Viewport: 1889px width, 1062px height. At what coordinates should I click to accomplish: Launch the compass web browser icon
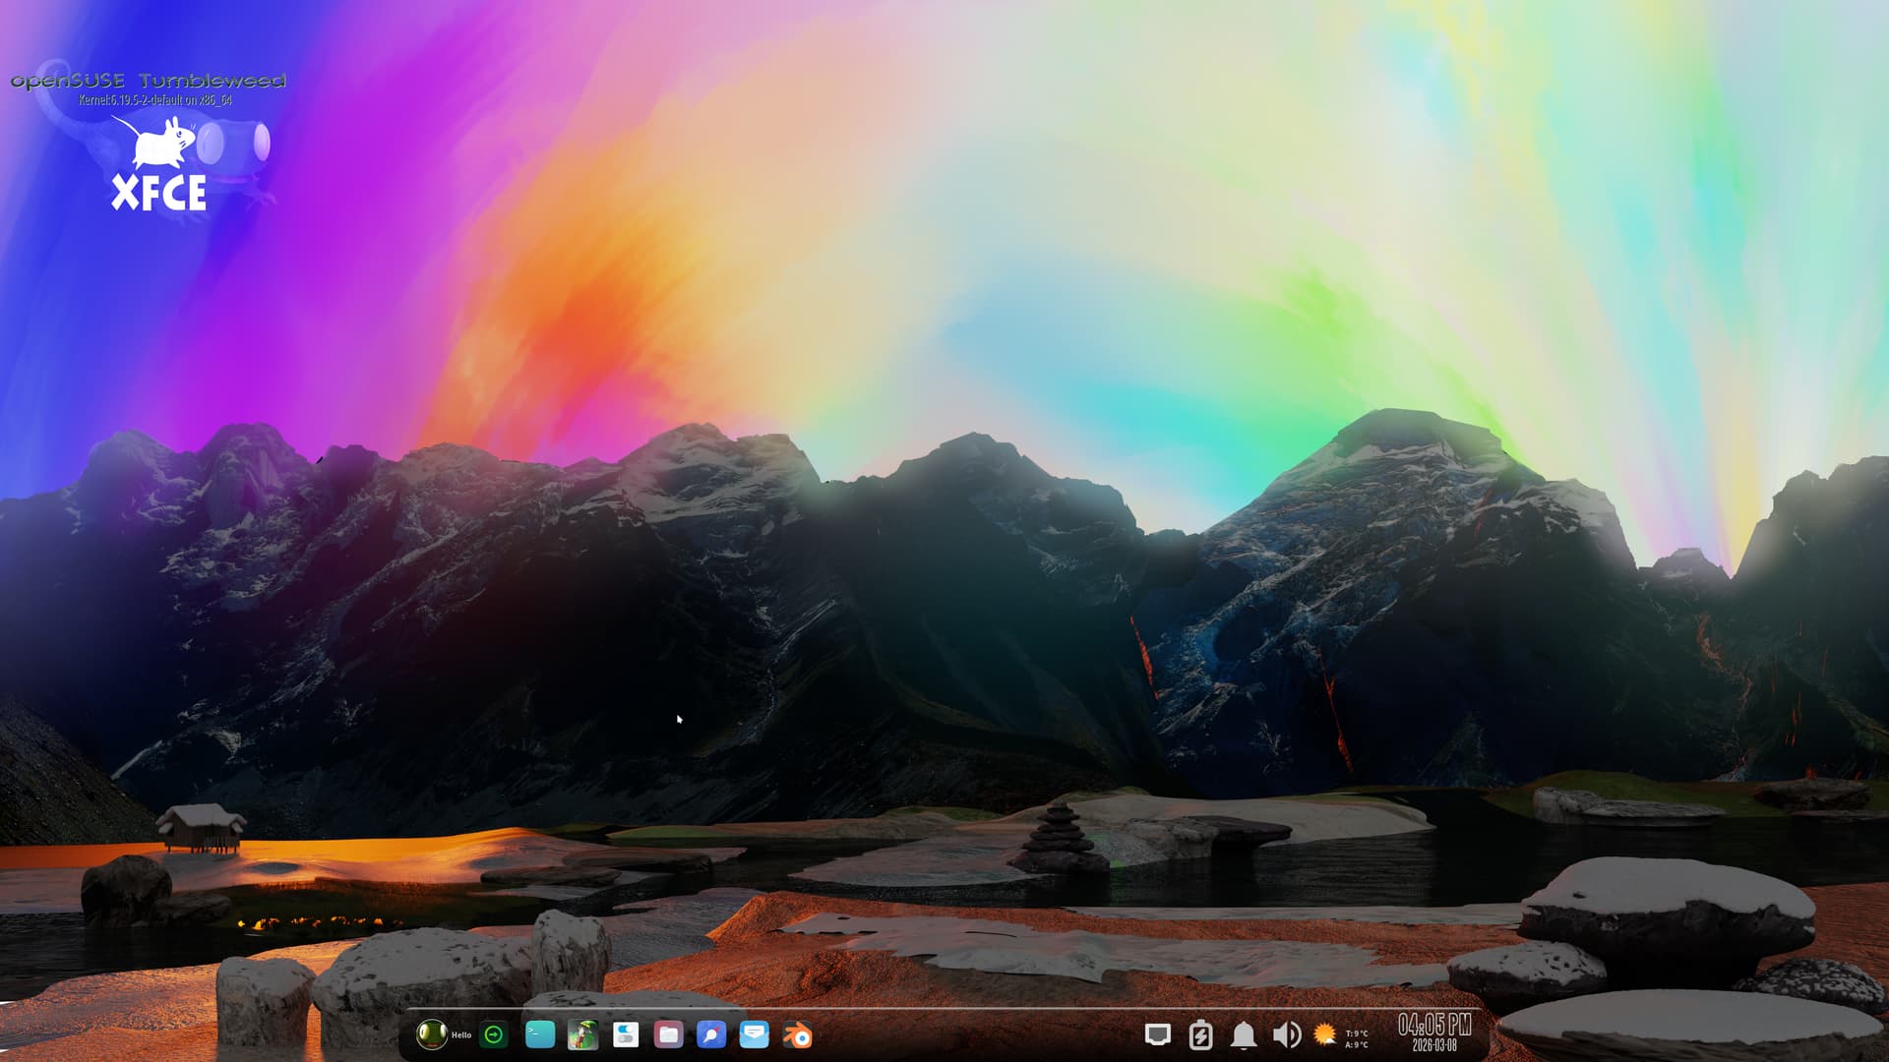tap(711, 1034)
